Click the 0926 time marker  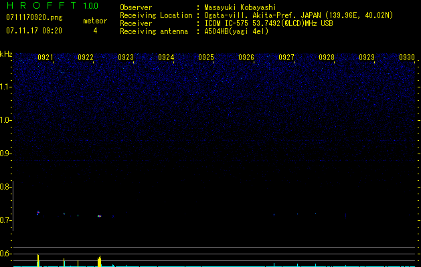246,57
